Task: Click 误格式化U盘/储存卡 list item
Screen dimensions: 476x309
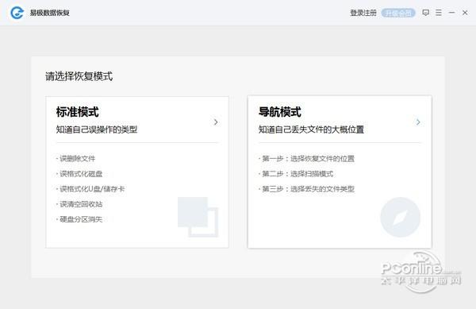Action: [x=90, y=189]
